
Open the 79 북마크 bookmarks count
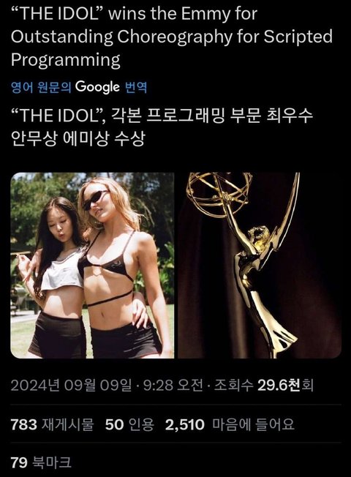[x=41, y=462]
